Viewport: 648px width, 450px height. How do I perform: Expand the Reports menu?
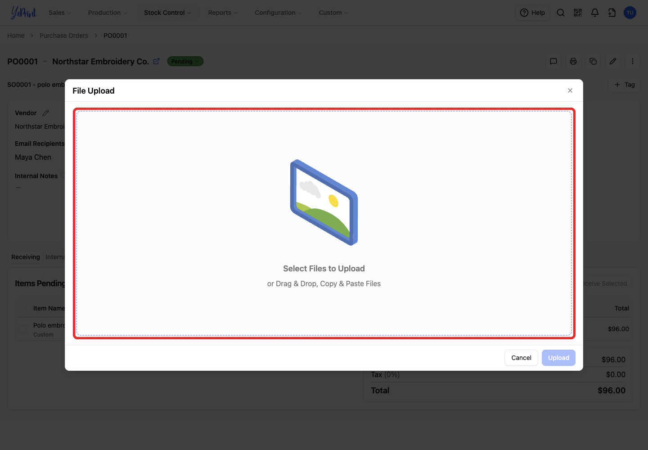coord(223,13)
